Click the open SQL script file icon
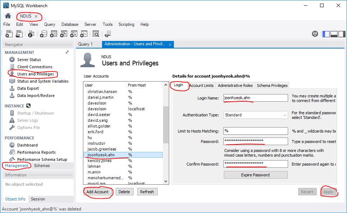347x213 pixels. point(20,34)
